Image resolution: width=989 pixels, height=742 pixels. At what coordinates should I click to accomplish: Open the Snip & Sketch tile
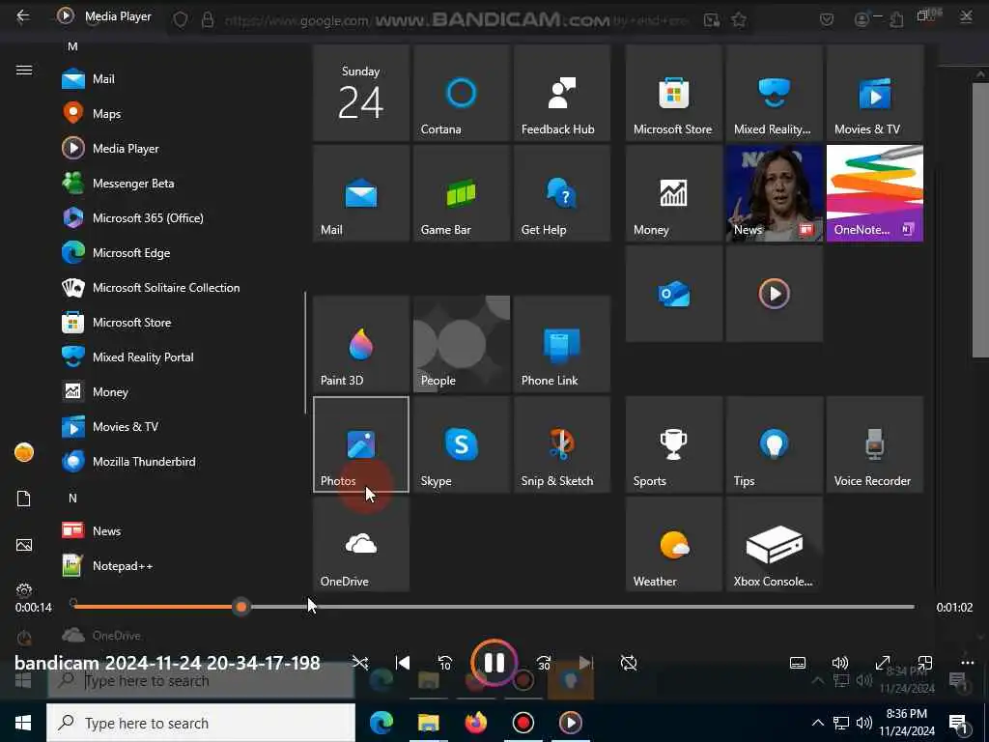point(561,444)
